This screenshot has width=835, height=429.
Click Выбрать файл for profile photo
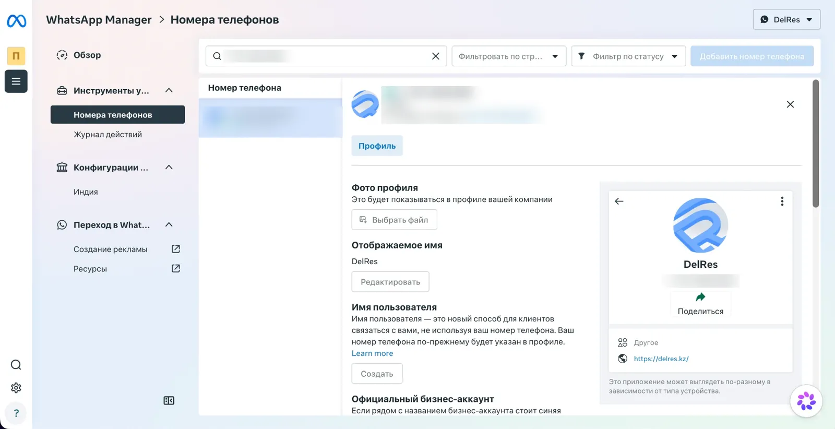click(x=394, y=220)
